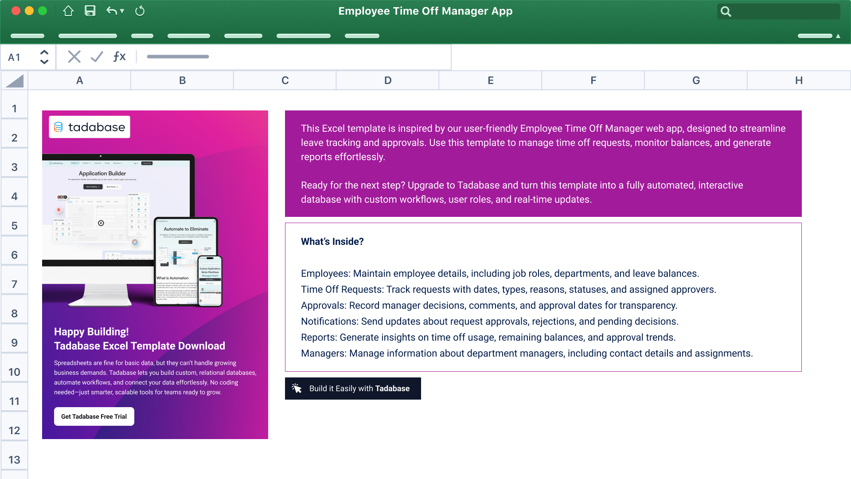Viewport: 851px width, 479px height.
Task: Click the device mockup image in banner
Action: [132, 231]
